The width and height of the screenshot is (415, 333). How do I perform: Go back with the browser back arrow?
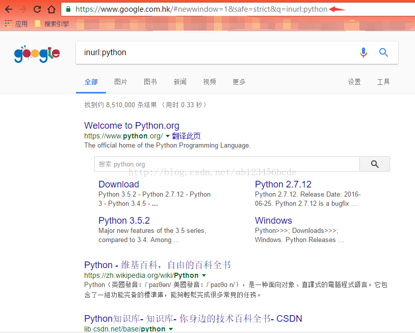point(9,9)
